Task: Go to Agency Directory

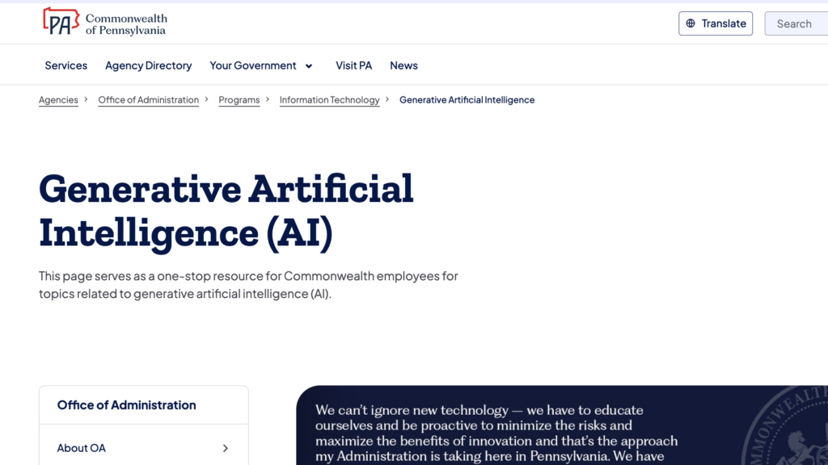Action: click(x=149, y=65)
